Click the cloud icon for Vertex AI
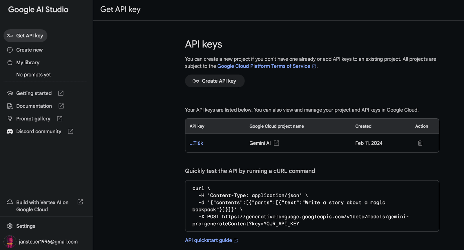The image size is (464, 250). coord(10,202)
